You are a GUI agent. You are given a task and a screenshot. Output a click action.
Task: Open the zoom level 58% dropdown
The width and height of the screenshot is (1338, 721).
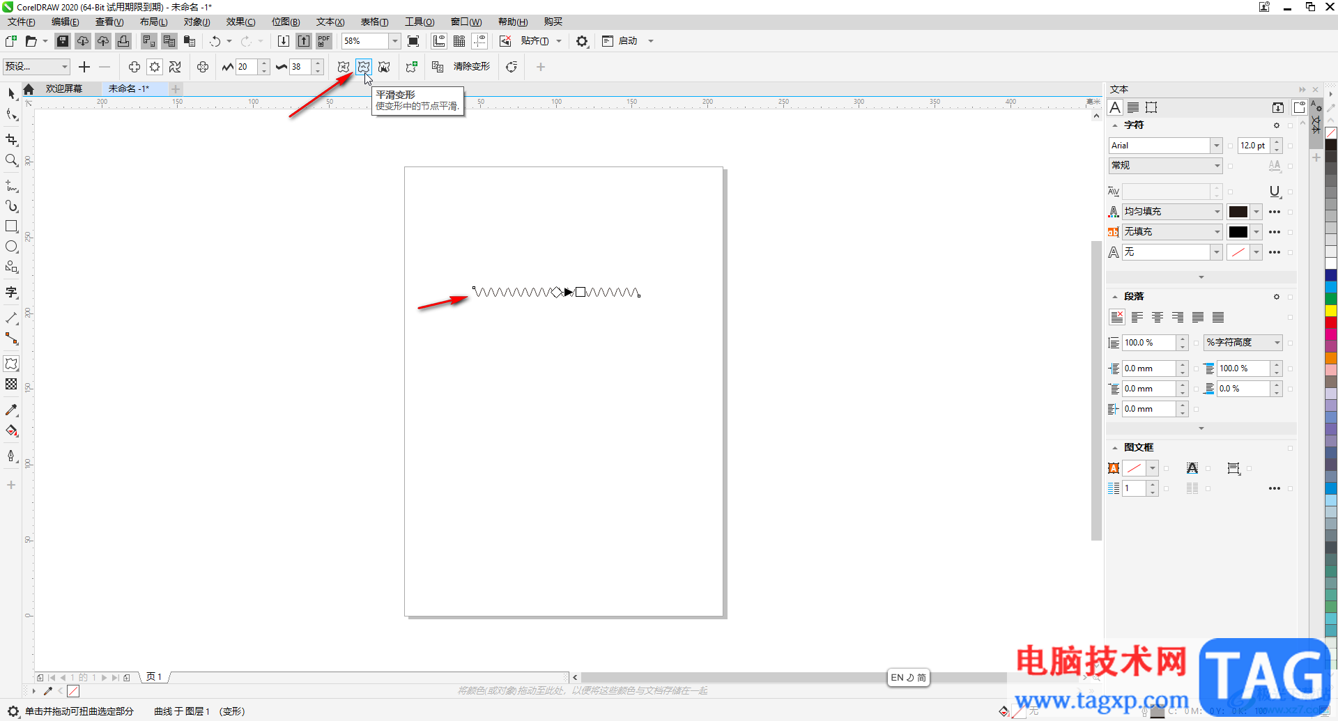tap(395, 41)
